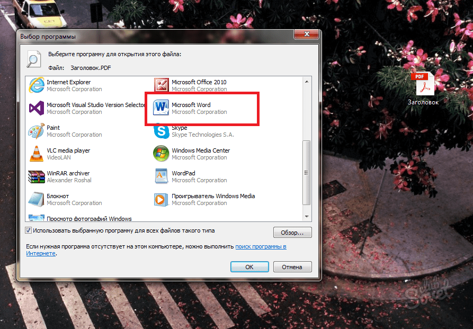
Task: Select the Skype Technologies S.A. text
Action: point(203,135)
